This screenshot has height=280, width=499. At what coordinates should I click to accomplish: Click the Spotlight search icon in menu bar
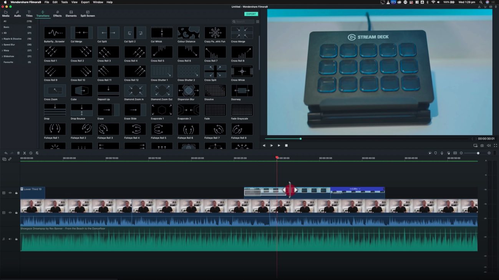pos(481,2)
